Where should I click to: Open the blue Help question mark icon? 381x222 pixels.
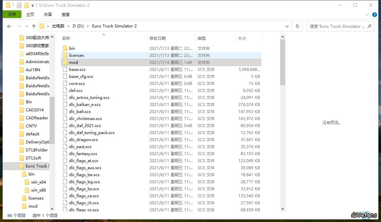(375, 15)
